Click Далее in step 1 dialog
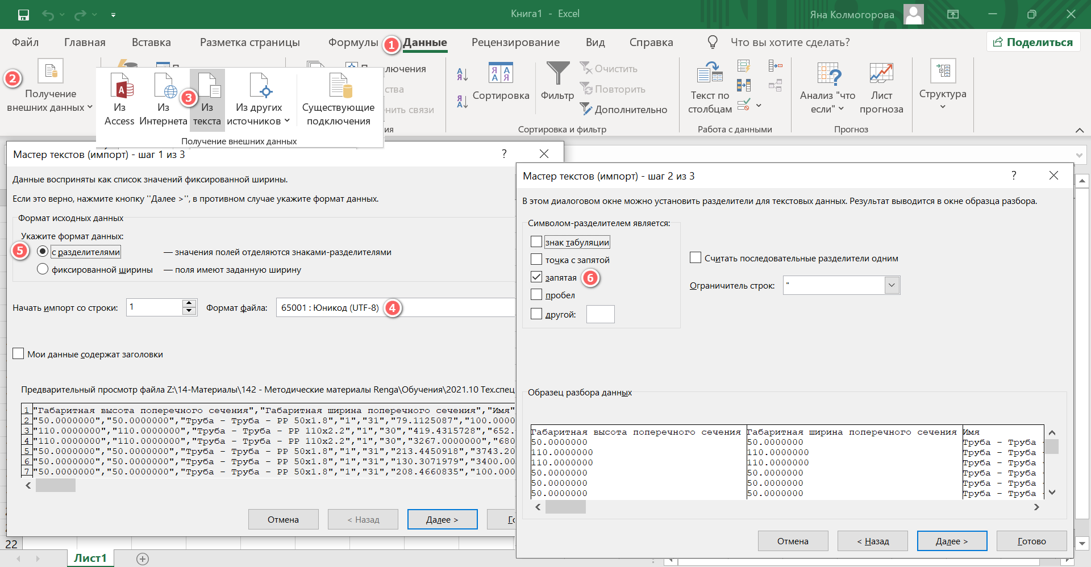Screen dimensions: 1091x567 pyautogui.click(x=442, y=519)
